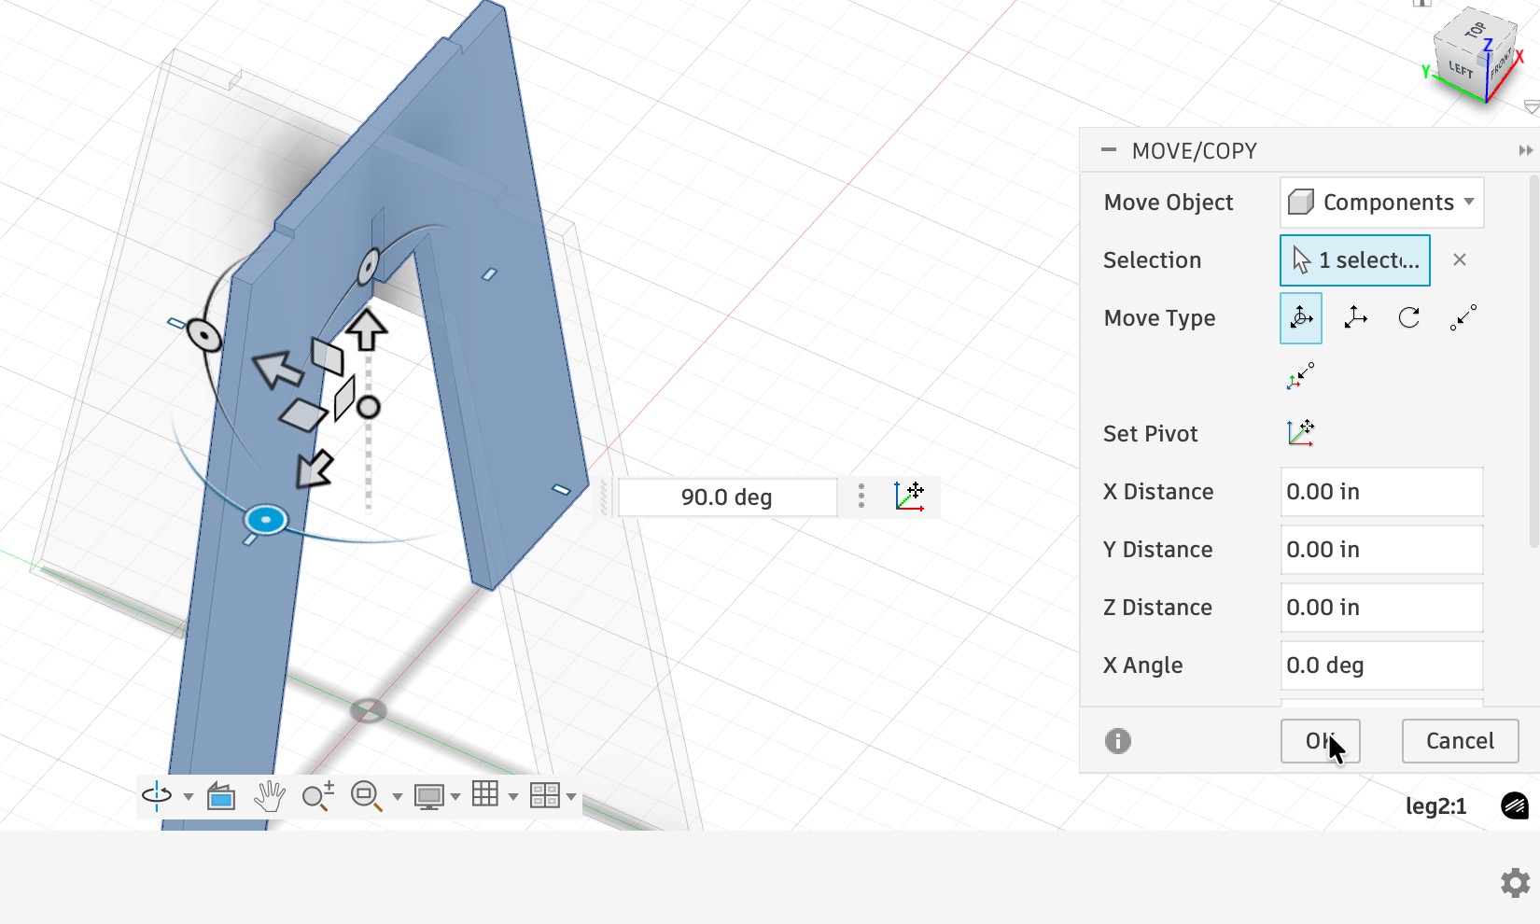Clear the selection with the X button

(1460, 260)
